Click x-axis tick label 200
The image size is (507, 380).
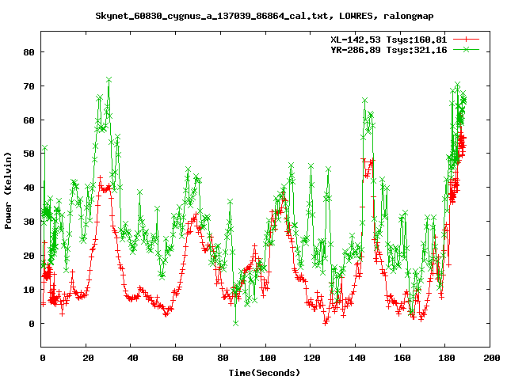492,358
